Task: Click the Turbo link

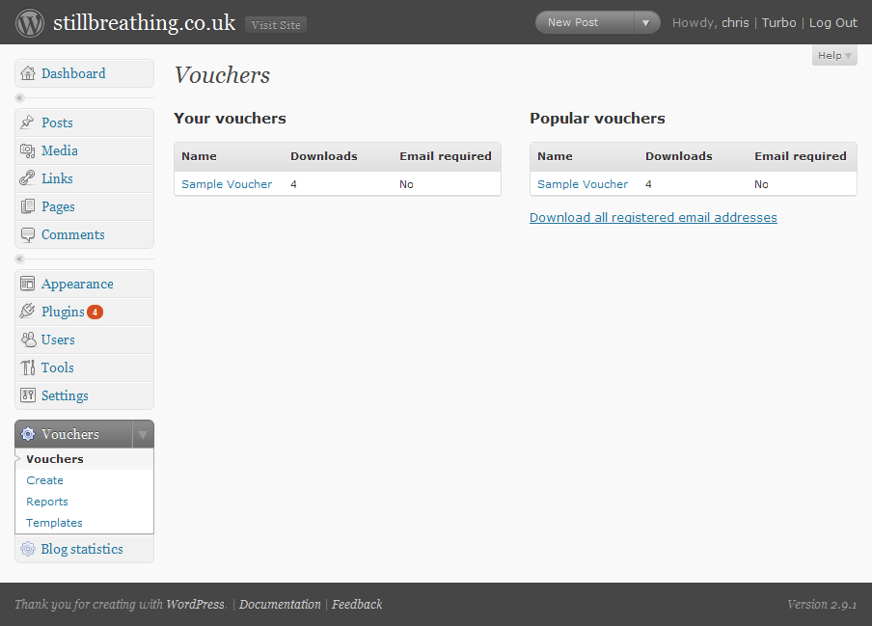Action: pos(778,23)
